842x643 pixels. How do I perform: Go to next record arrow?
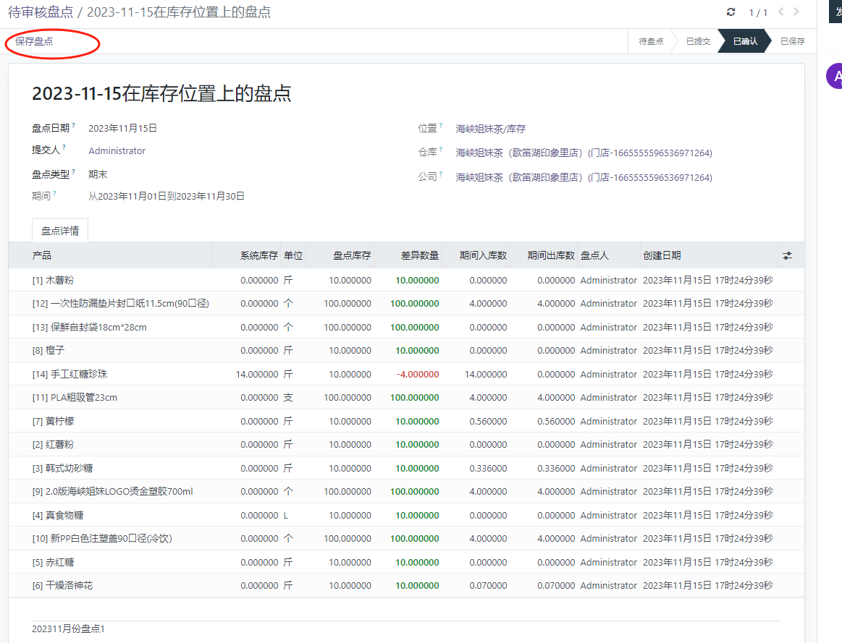[797, 12]
